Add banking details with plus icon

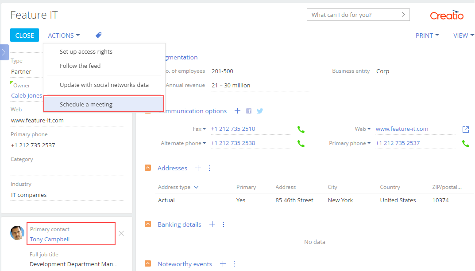click(212, 224)
